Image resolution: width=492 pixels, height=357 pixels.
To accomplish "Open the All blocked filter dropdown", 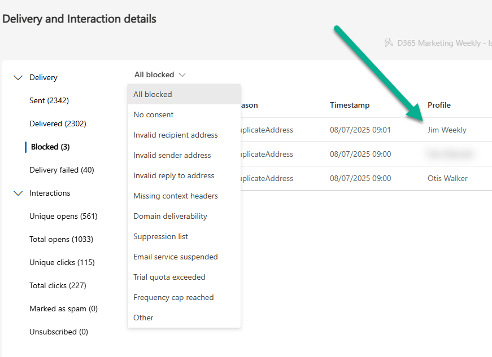I will (x=160, y=74).
